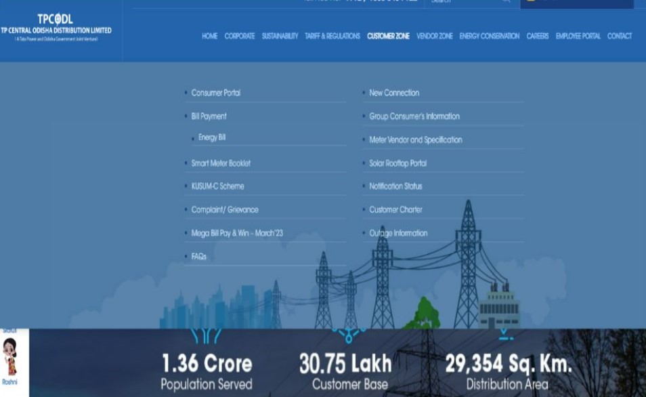Open the Solar Rooftop Portal
Screen dimensions: 646x397
[398, 163]
